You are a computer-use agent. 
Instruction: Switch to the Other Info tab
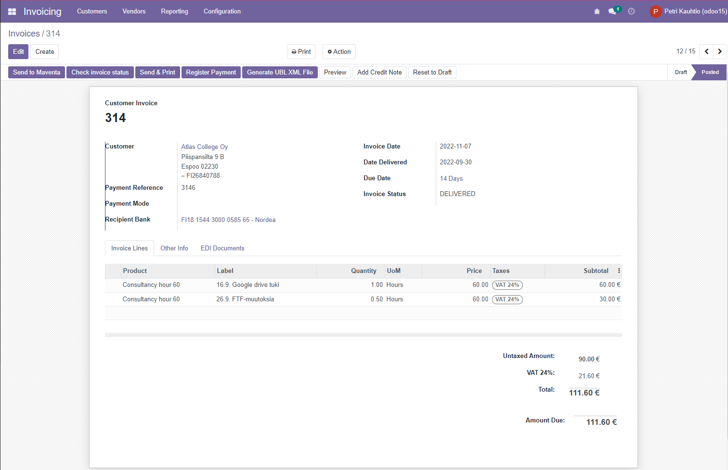(174, 248)
